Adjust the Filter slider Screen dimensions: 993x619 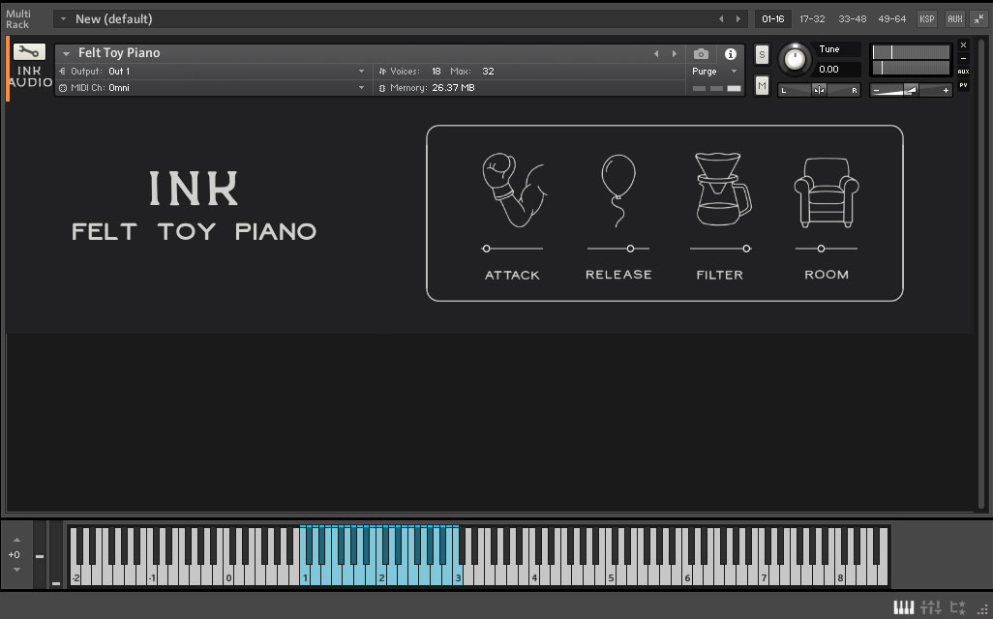pyautogui.click(x=721, y=249)
